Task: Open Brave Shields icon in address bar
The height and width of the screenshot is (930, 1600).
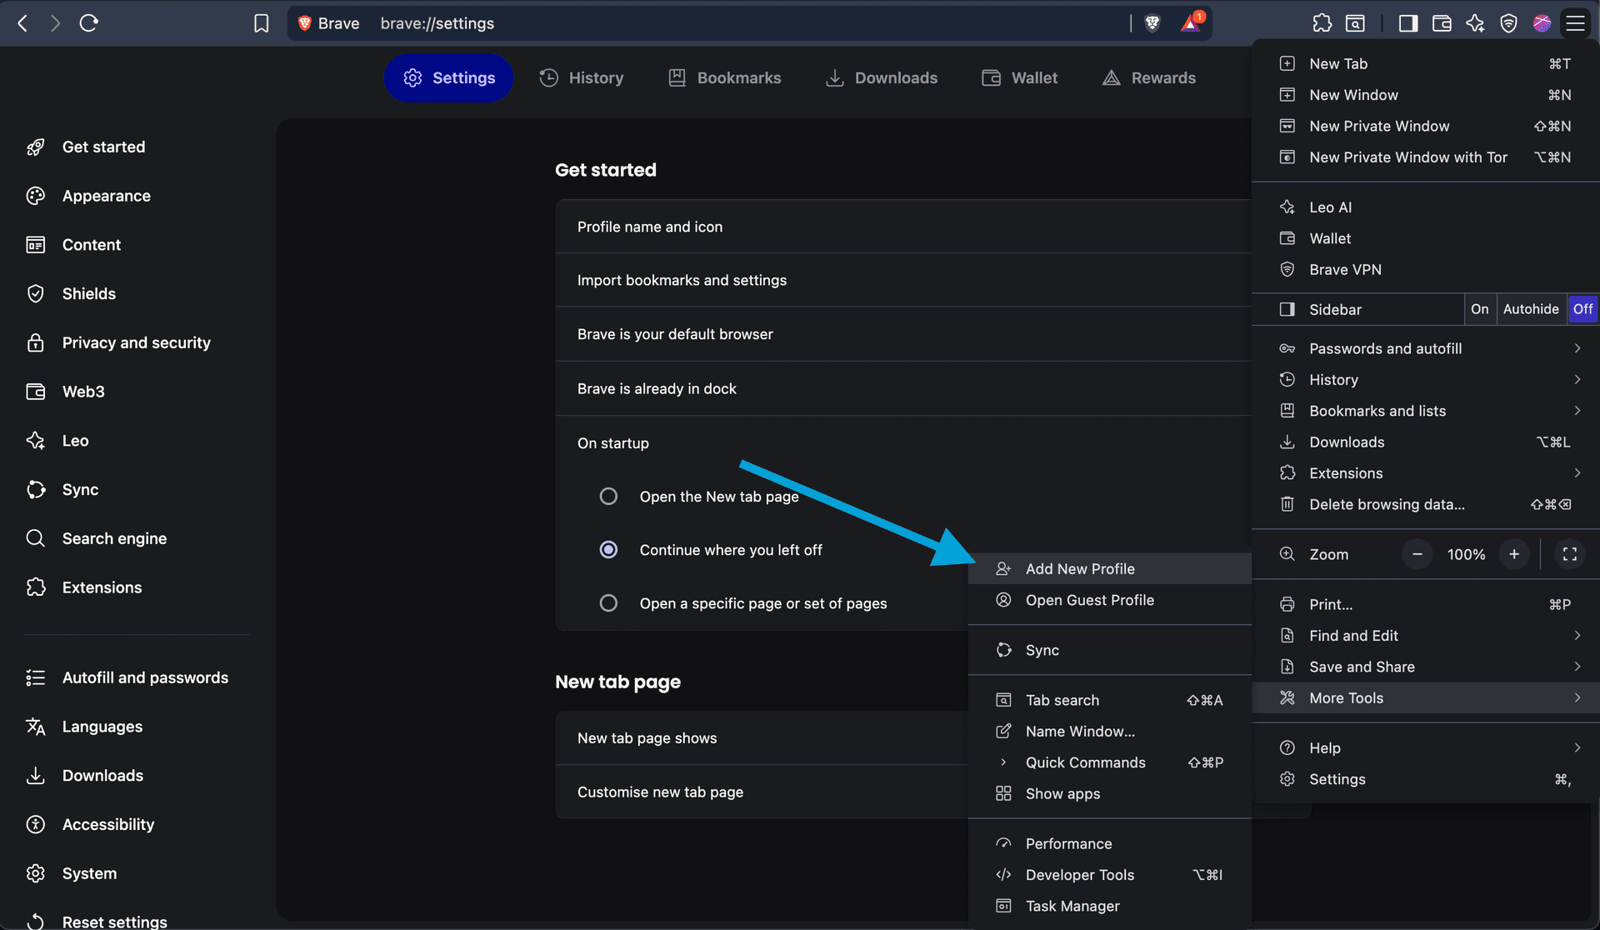Action: point(1152,23)
